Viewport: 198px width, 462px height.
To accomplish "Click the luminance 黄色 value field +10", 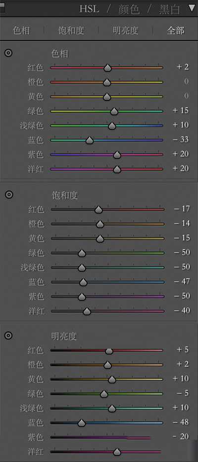I will (x=180, y=378).
